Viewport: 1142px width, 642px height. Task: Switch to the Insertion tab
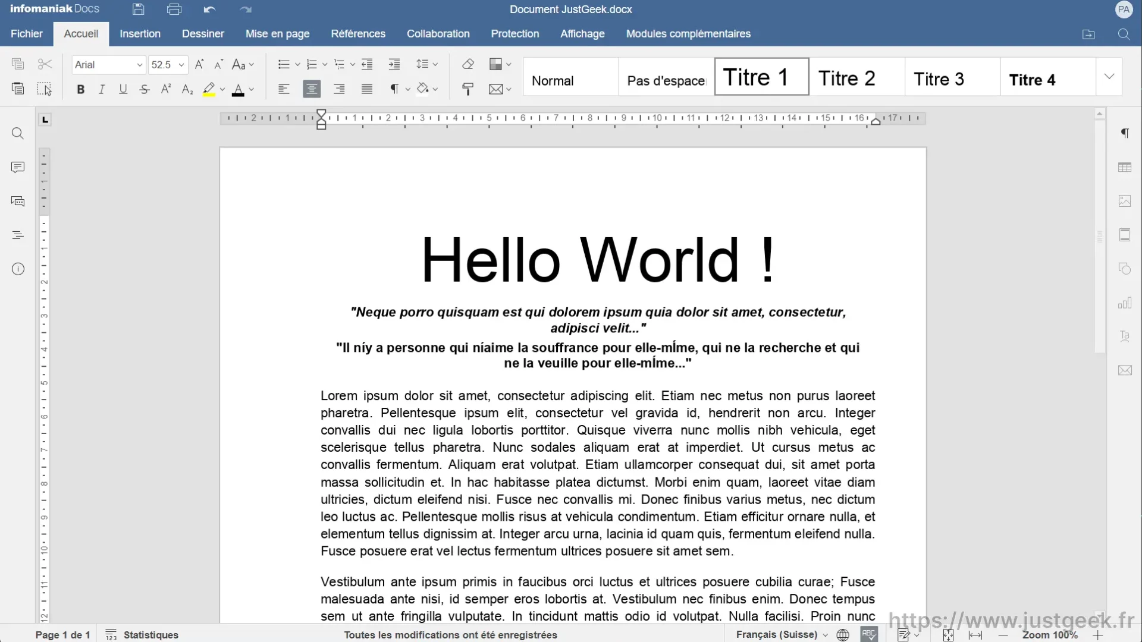click(140, 34)
